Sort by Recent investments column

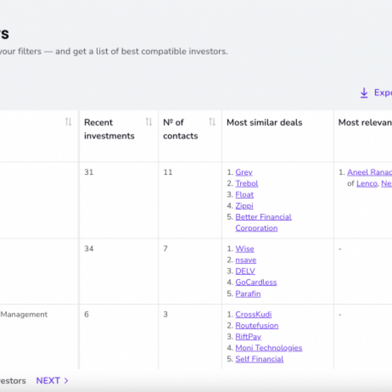tap(149, 122)
